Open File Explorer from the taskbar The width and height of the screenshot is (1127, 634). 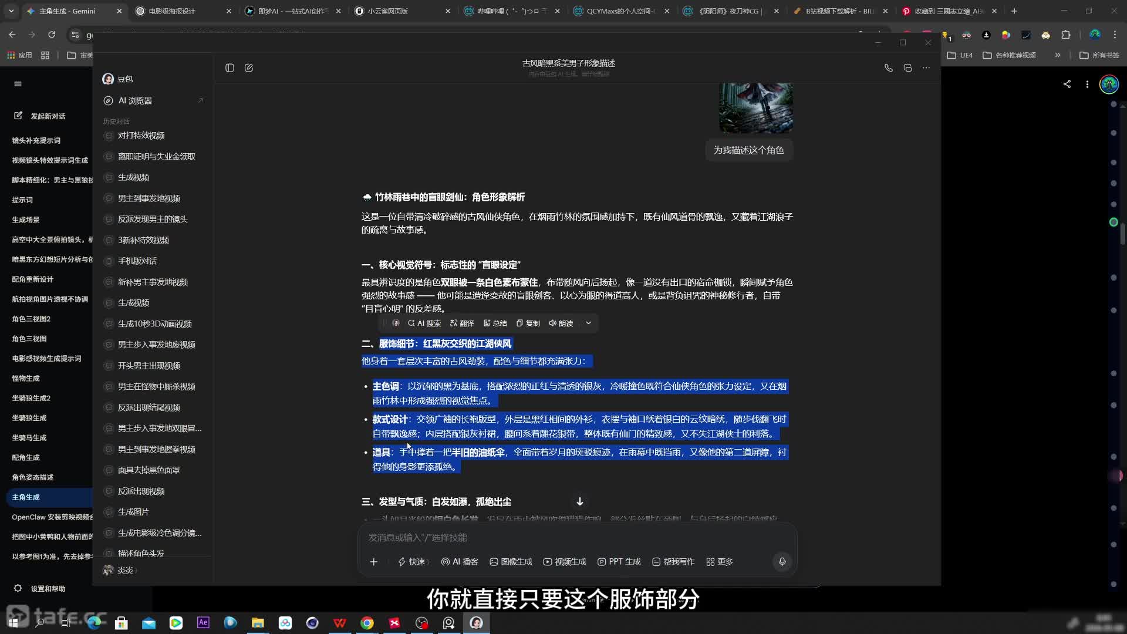click(x=258, y=623)
